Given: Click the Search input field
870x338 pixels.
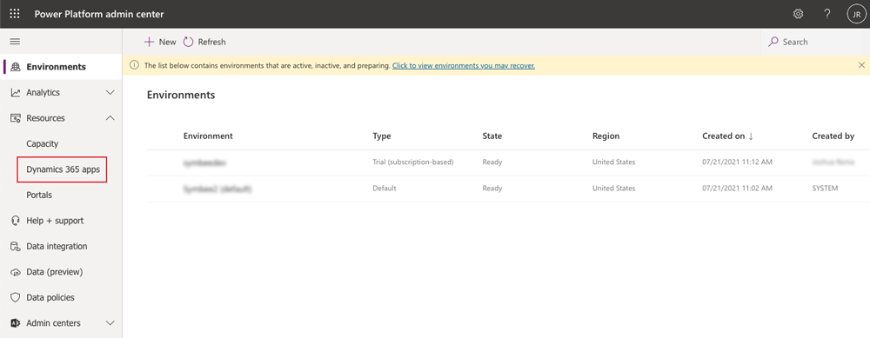Looking at the screenshot, I should pyautogui.click(x=815, y=42).
